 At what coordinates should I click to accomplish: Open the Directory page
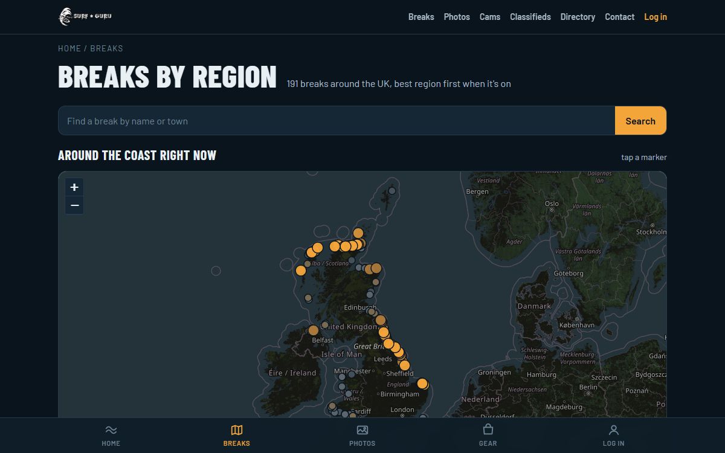(578, 17)
